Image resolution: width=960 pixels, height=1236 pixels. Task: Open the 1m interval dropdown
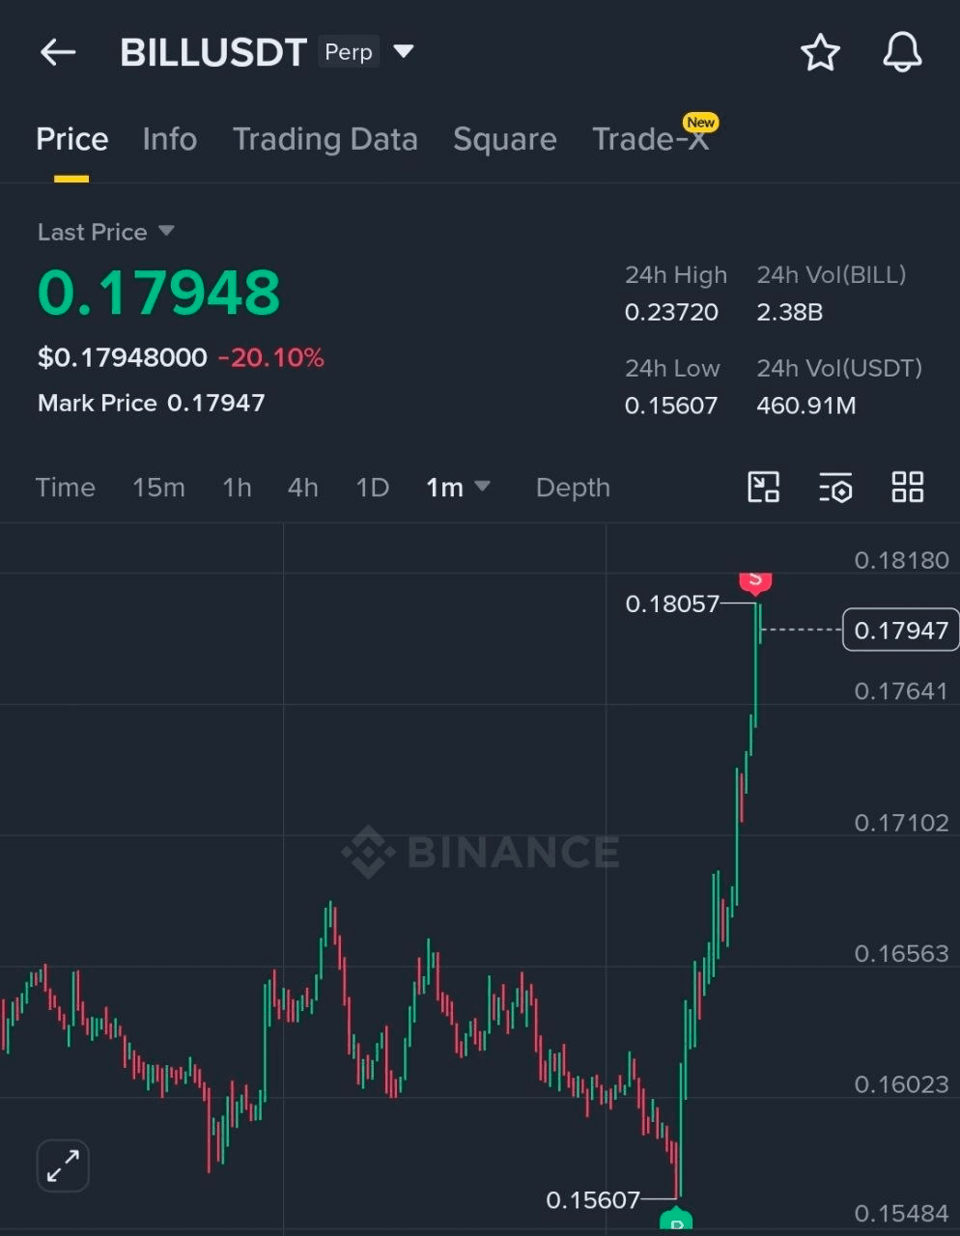click(459, 487)
